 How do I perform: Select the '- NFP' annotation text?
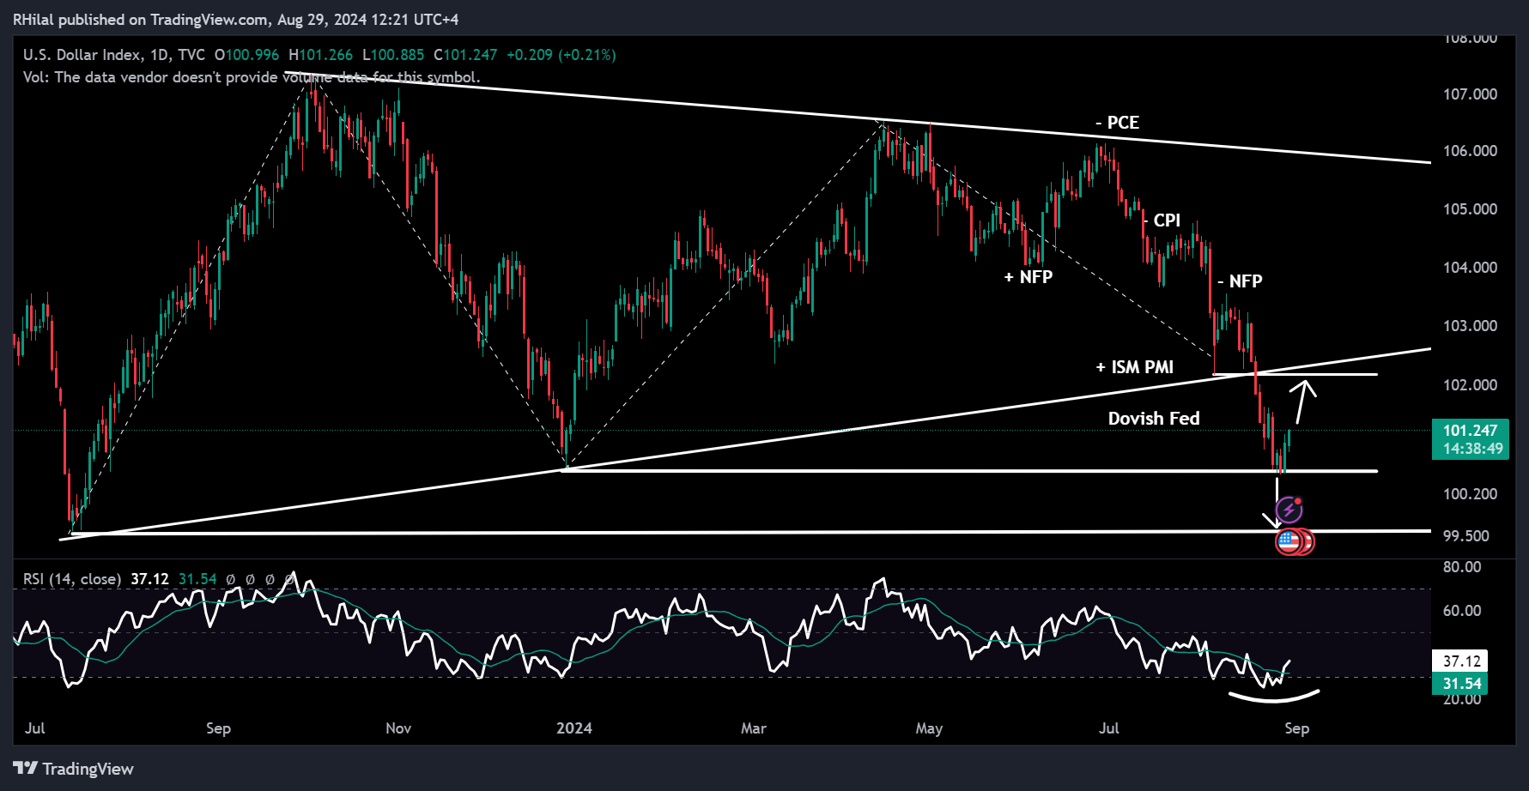click(x=1241, y=281)
